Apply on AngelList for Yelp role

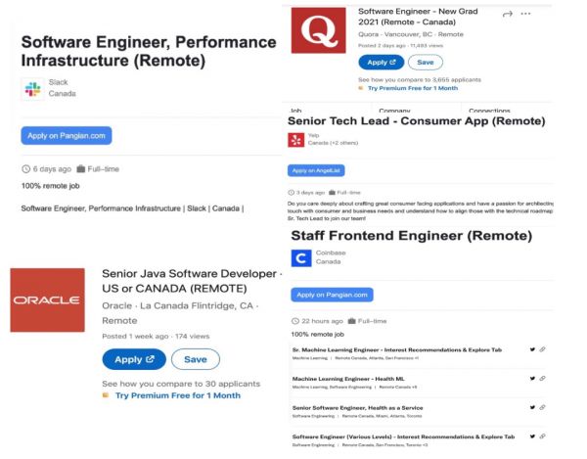click(x=316, y=170)
